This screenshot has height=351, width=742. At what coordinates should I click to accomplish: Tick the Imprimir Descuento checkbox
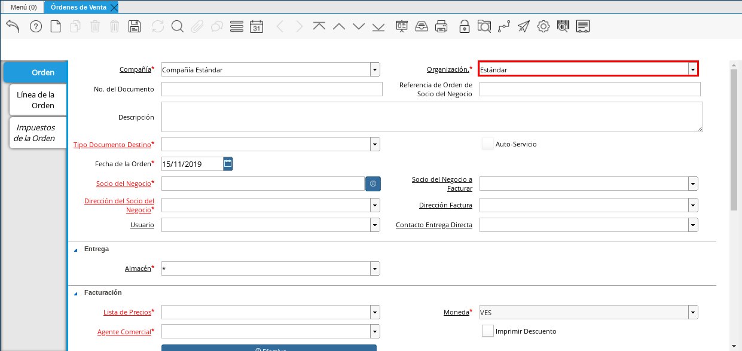point(488,331)
